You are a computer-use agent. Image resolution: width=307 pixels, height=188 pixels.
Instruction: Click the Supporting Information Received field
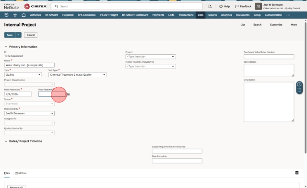177,151
